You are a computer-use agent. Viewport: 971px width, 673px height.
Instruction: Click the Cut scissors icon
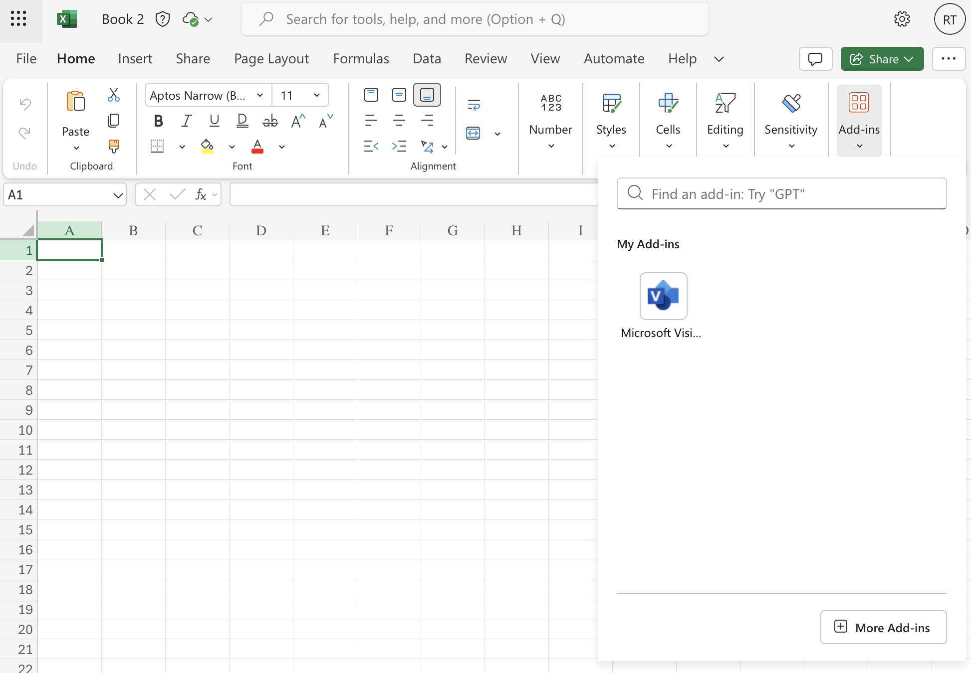(114, 95)
